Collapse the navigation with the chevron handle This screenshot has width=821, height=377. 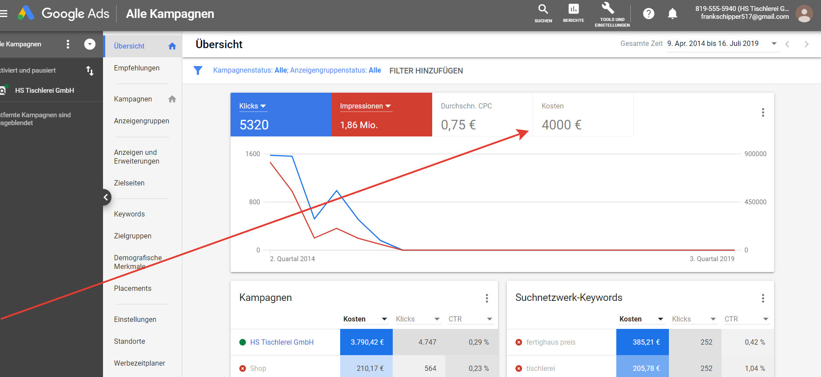[x=106, y=197]
